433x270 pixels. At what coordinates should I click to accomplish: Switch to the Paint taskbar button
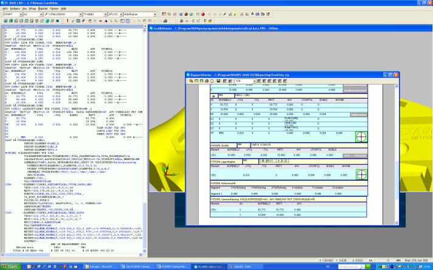(245, 267)
